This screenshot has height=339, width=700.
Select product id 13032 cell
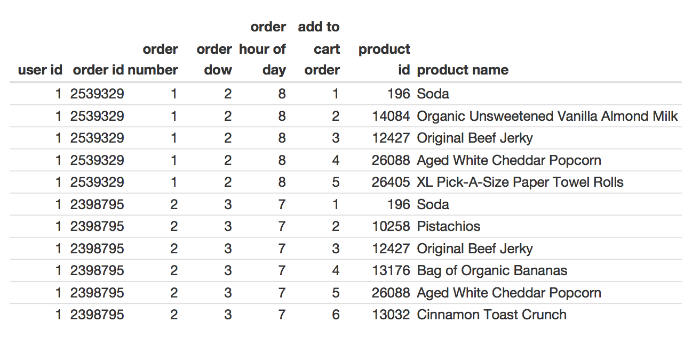pos(391,315)
